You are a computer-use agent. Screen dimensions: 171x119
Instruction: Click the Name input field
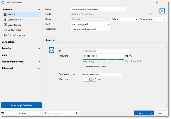pyautogui.click(x=99, y=9)
